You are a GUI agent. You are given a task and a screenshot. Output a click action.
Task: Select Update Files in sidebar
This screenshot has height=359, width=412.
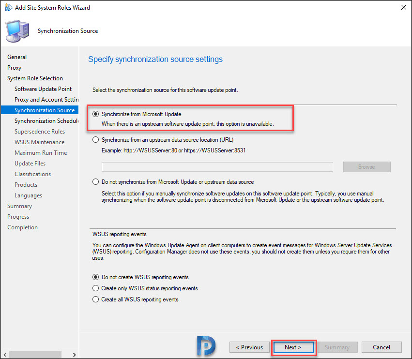[x=30, y=164]
